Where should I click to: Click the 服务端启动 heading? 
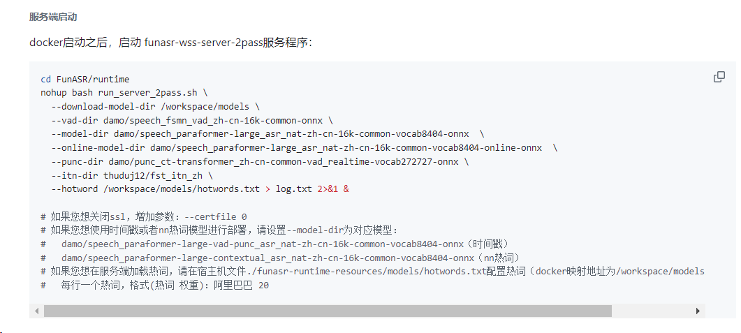pos(53,16)
